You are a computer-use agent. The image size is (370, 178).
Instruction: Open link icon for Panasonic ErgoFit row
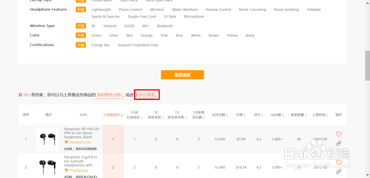[x=339, y=171]
